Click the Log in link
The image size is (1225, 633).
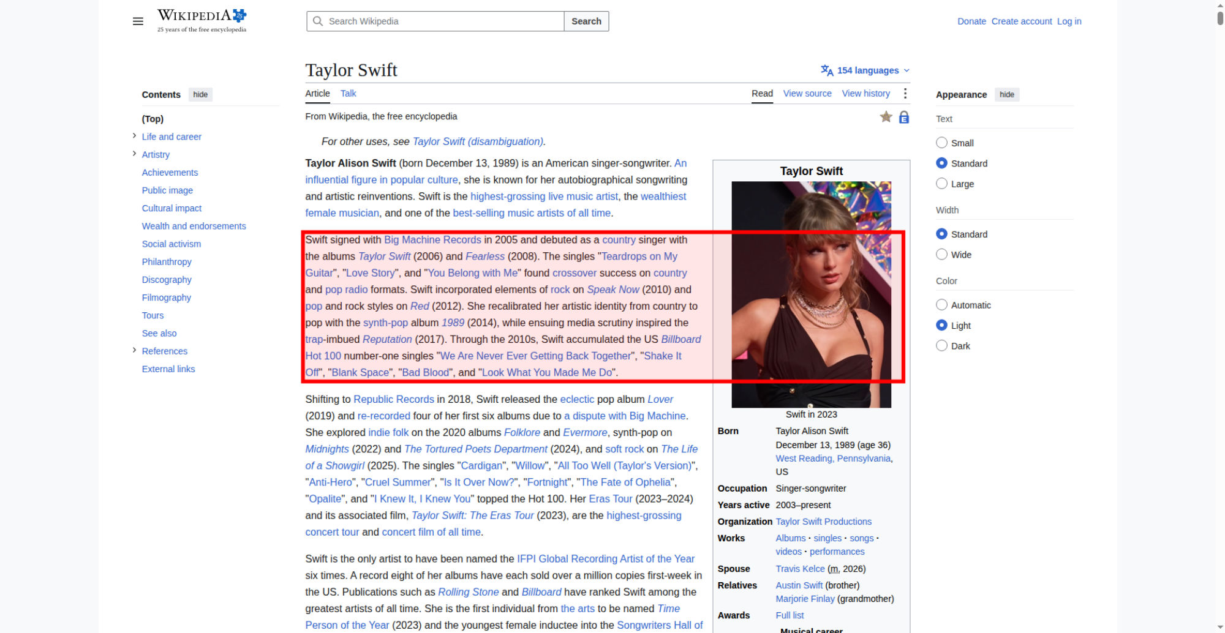click(x=1069, y=21)
